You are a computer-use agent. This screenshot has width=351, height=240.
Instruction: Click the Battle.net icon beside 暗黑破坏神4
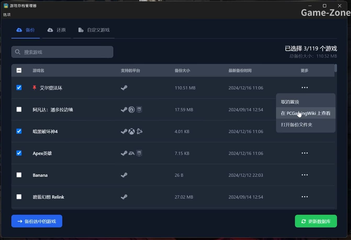click(x=140, y=131)
